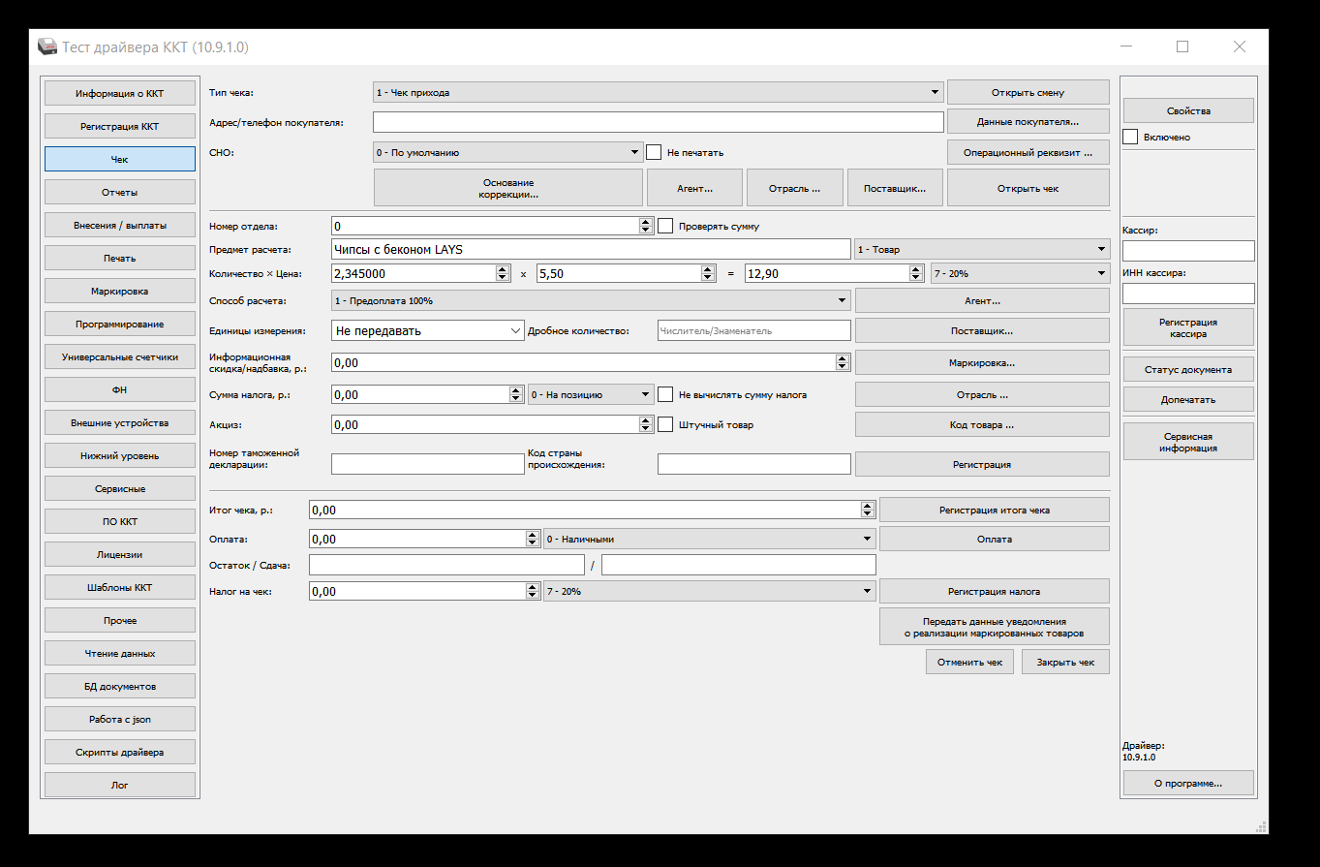Click the 'Статус документа' button
This screenshot has height=867, width=1320.
point(1188,369)
